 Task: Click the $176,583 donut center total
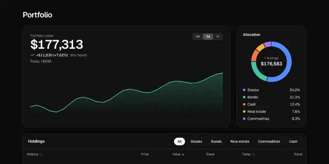point(271,64)
